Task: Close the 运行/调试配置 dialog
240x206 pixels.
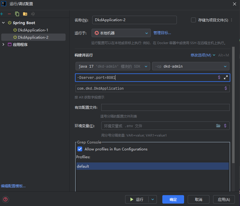Action: click(x=235, y=4)
